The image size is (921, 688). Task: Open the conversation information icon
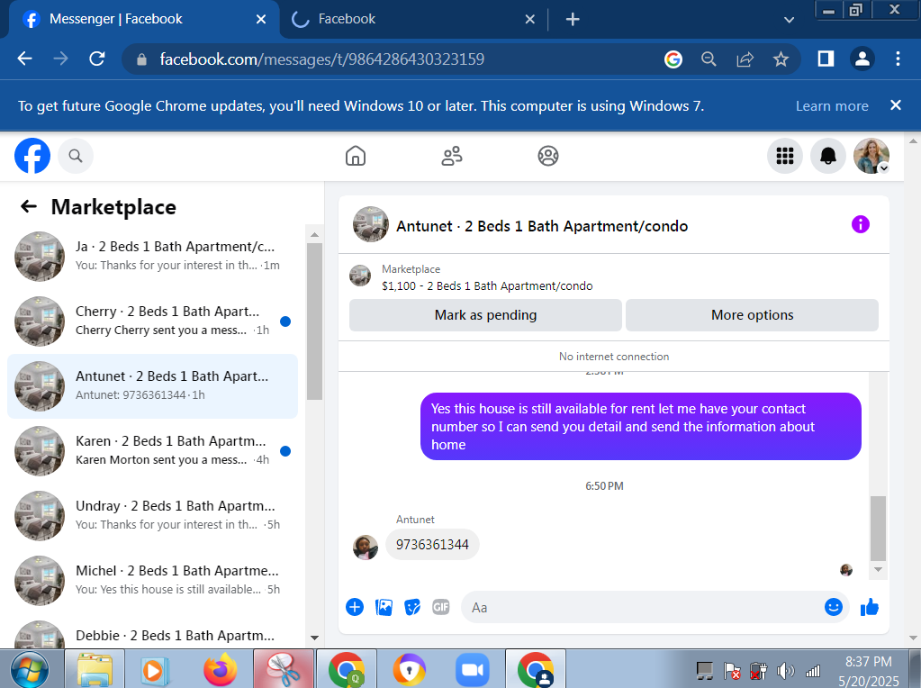pyautogui.click(x=860, y=224)
